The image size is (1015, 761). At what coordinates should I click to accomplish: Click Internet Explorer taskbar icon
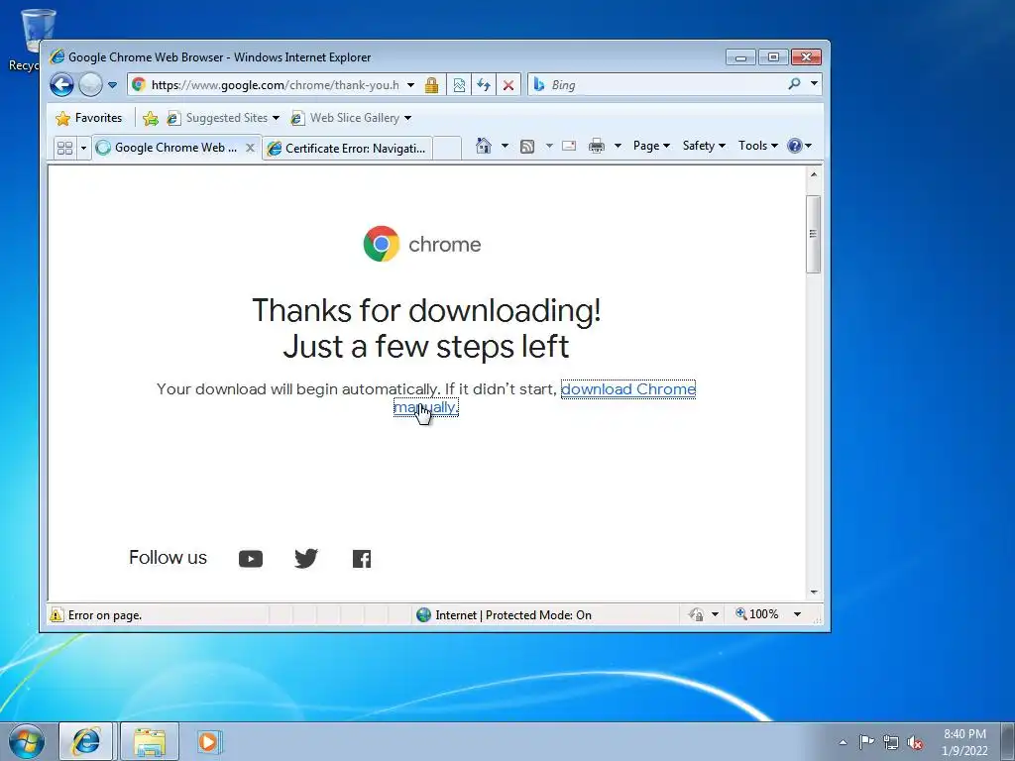[87, 741]
